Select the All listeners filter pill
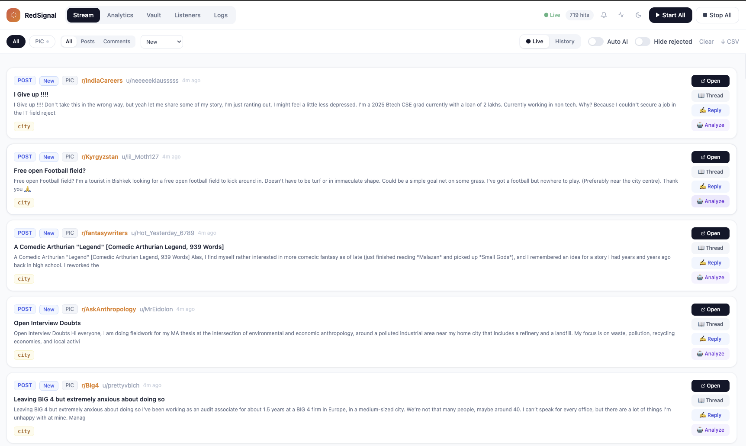The image size is (746, 446). pyautogui.click(x=16, y=42)
